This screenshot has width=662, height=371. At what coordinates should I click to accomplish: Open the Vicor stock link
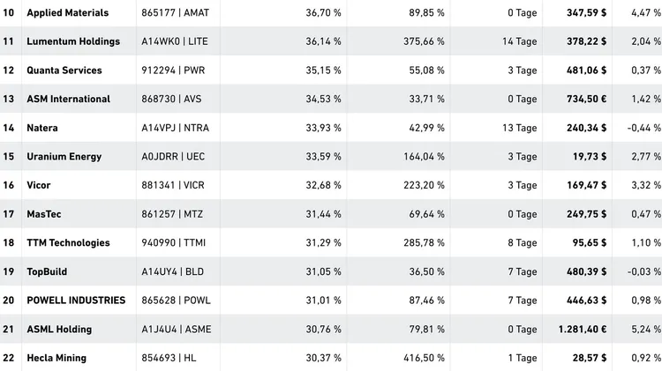39,185
